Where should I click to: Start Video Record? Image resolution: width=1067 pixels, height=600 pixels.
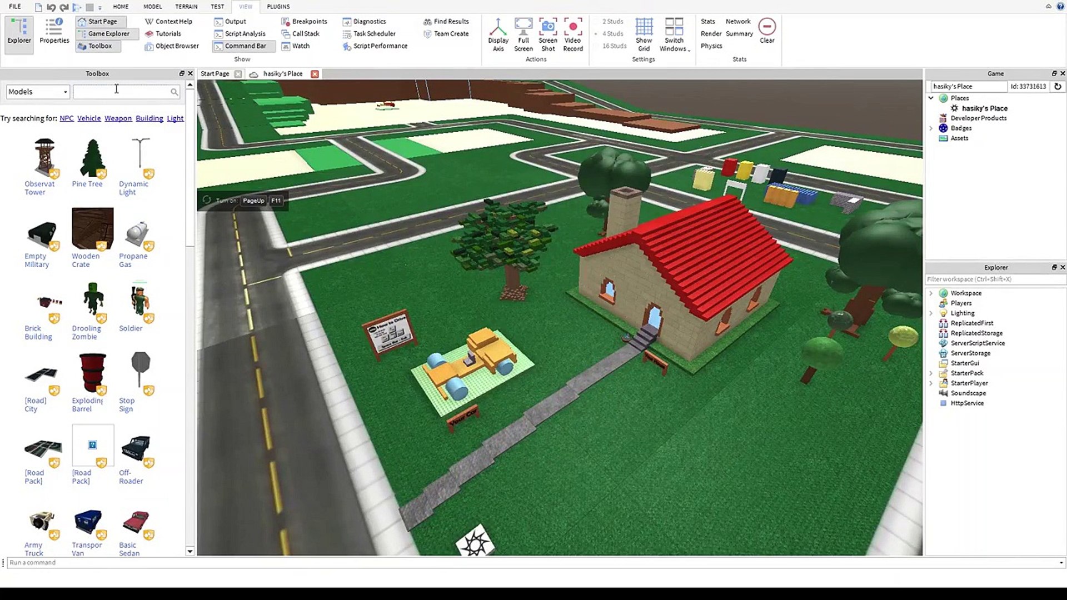[x=572, y=34]
